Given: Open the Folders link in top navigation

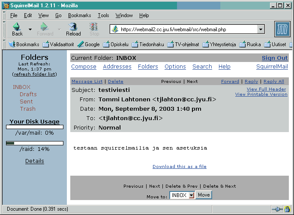Looking at the screenshot, I should point(148,67).
